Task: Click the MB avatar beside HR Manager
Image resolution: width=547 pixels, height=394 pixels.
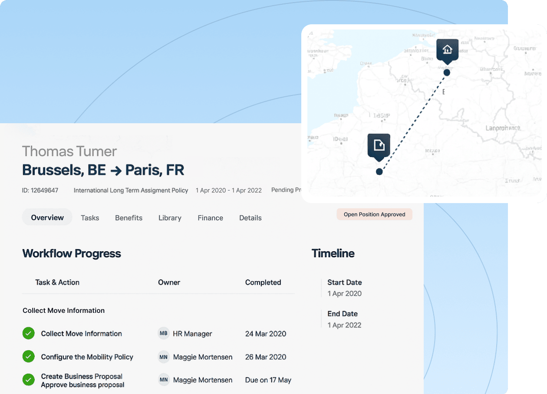Action: [164, 334]
